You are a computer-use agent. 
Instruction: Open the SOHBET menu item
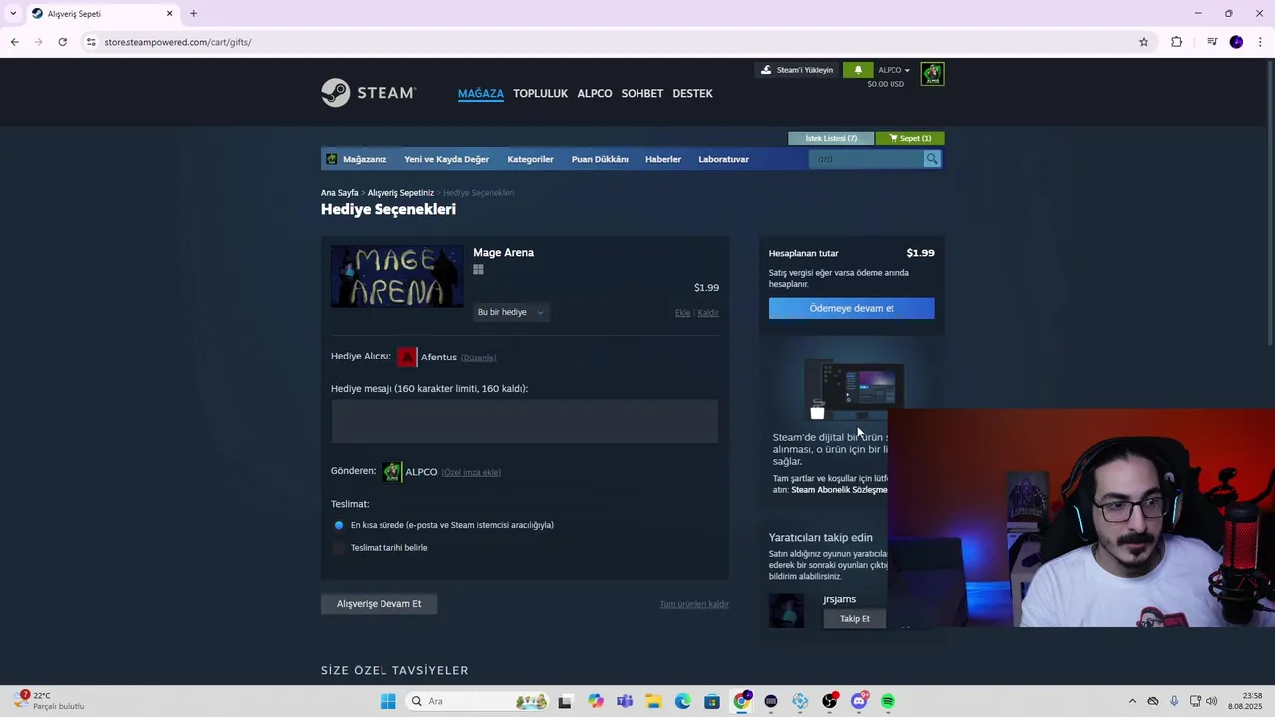pos(642,93)
